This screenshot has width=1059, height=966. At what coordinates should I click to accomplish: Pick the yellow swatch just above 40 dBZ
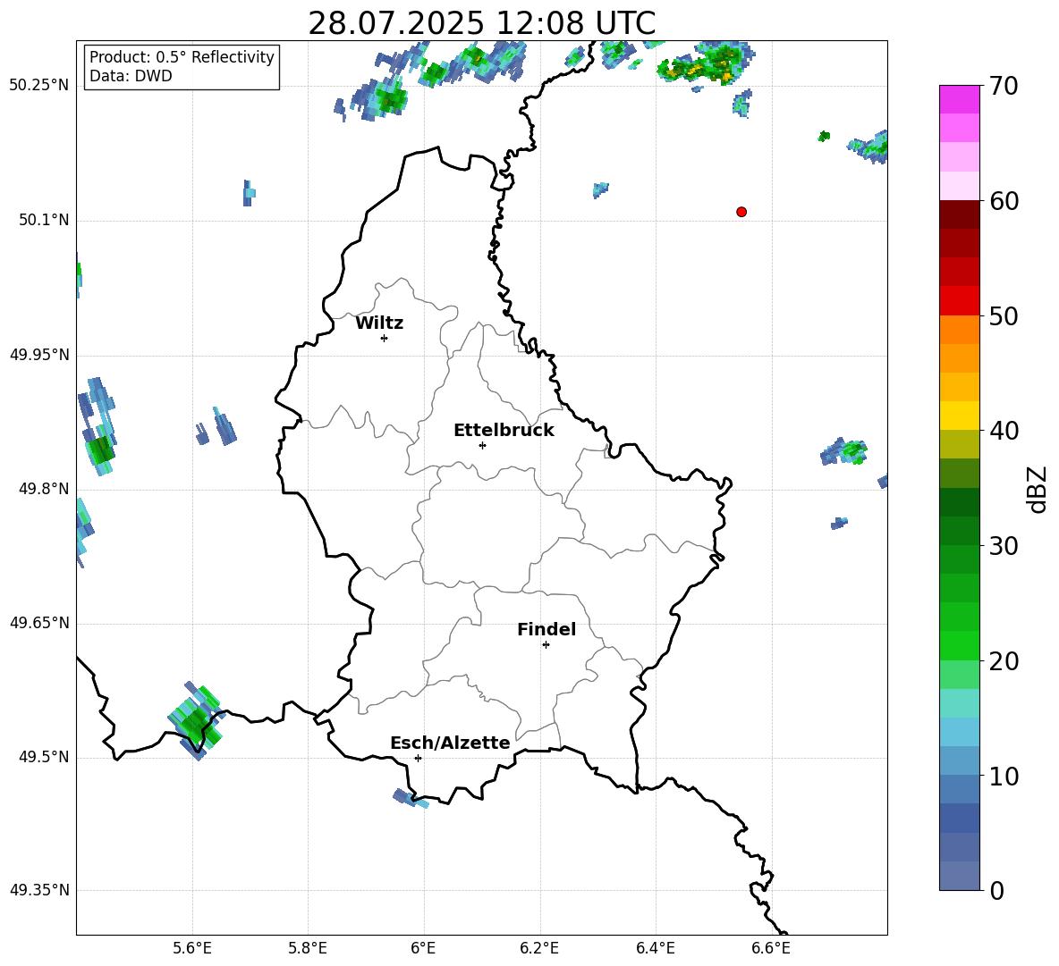[x=959, y=416]
